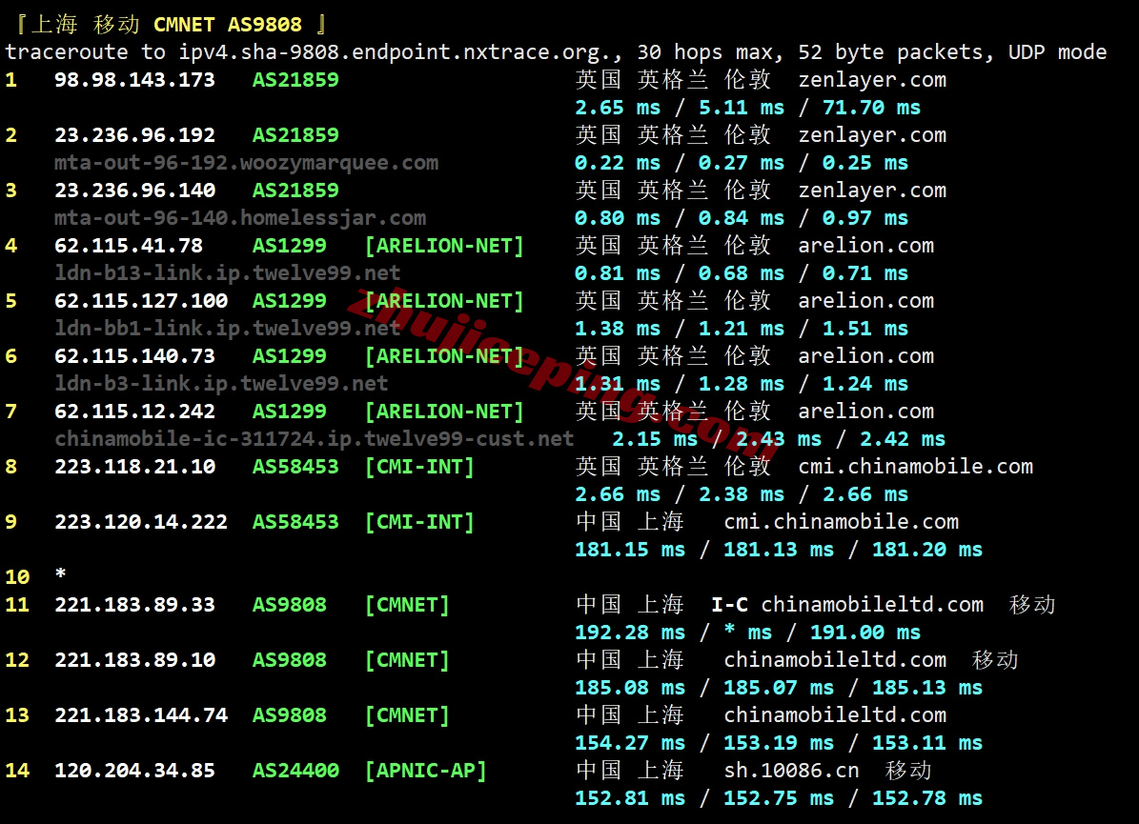Click hostname mta-out-96-140.homelessjar.com
This screenshot has width=1139, height=824.
coord(239,218)
